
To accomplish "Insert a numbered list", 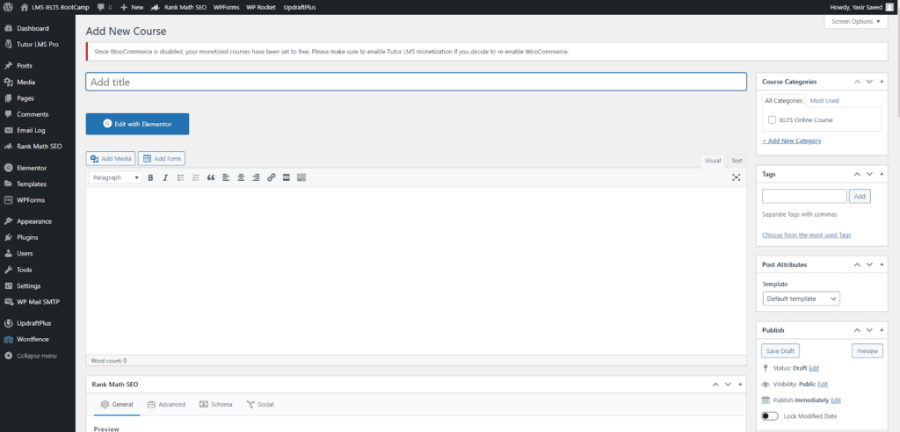I will (196, 178).
